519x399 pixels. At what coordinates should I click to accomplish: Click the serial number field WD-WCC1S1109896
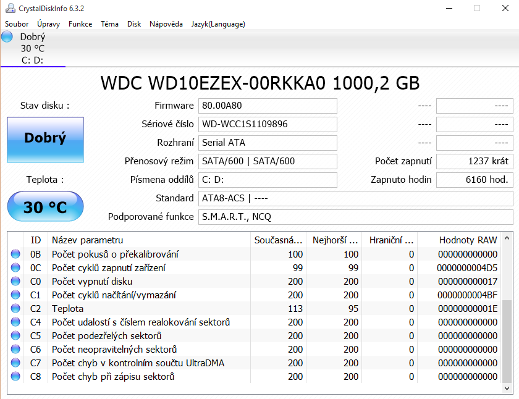click(x=268, y=124)
